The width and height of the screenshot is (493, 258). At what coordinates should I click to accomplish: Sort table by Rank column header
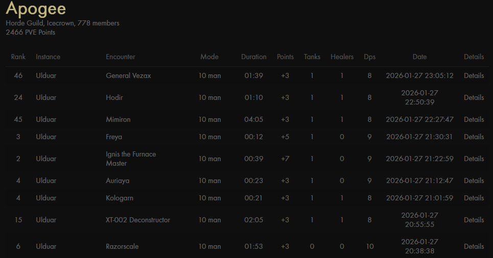pyautogui.click(x=18, y=57)
